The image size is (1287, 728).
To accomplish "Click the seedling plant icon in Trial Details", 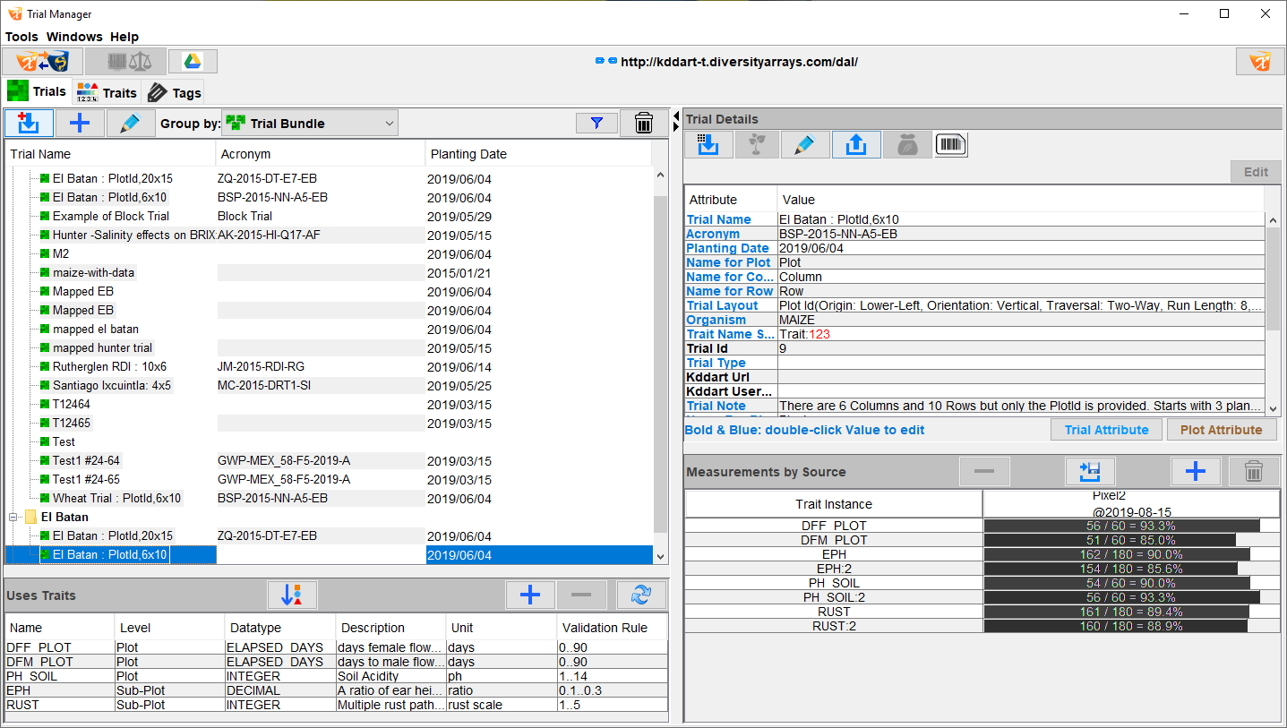I will [757, 145].
